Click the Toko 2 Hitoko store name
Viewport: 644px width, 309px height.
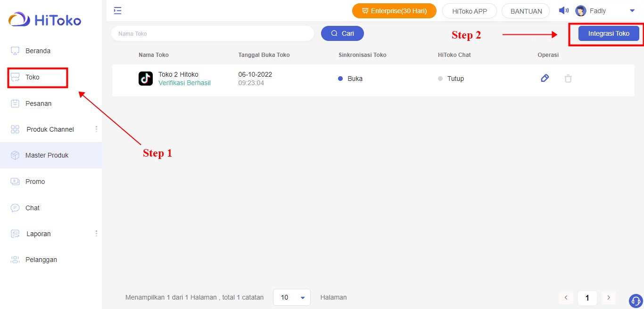click(178, 74)
